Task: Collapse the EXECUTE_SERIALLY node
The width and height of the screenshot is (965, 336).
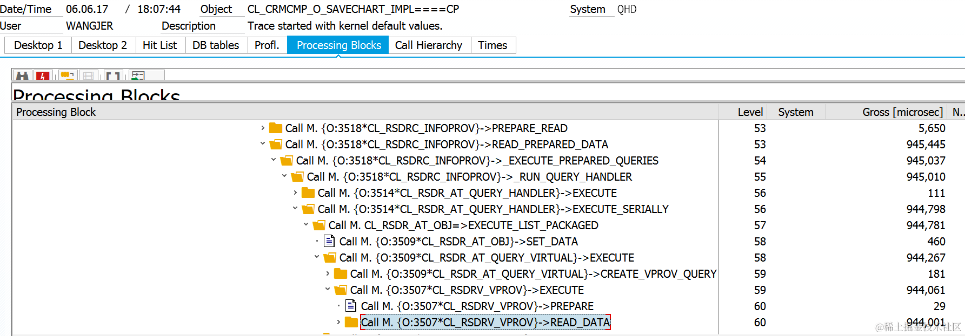Action: click(295, 208)
